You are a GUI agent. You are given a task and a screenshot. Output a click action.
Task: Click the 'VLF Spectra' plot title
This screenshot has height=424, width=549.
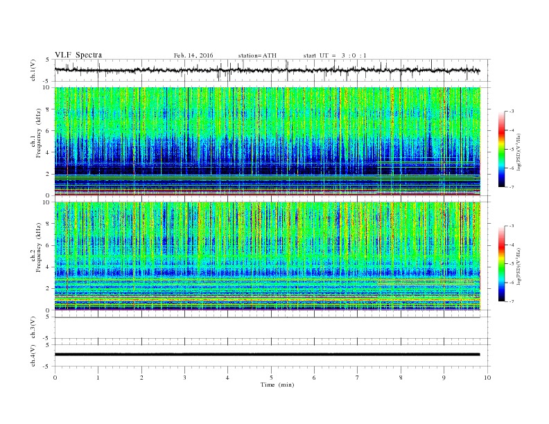pyautogui.click(x=78, y=55)
